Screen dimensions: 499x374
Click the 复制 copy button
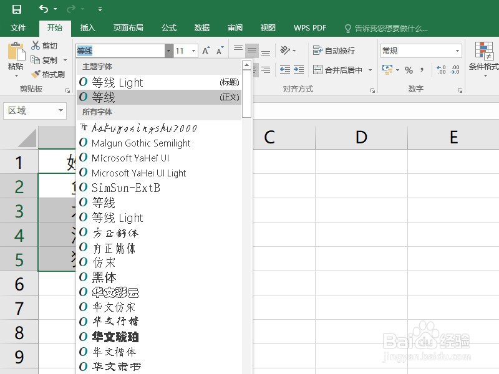(44, 60)
